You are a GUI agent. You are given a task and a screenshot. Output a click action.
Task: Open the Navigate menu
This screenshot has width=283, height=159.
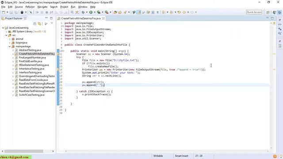(42, 7)
